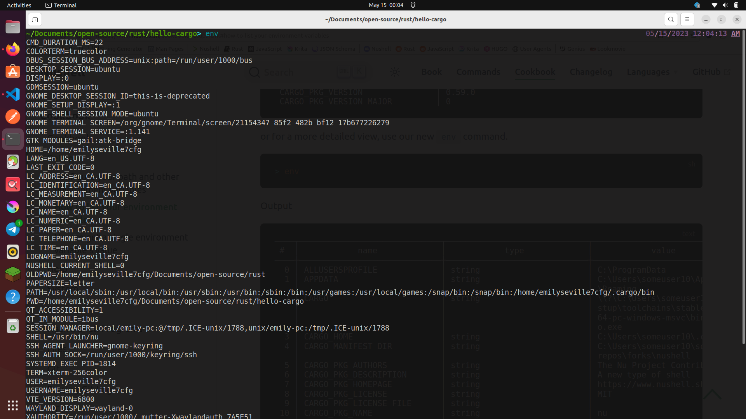This screenshot has height=419, width=746.
Task: Follow the GitHub link
Action: click(x=707, y=72)
